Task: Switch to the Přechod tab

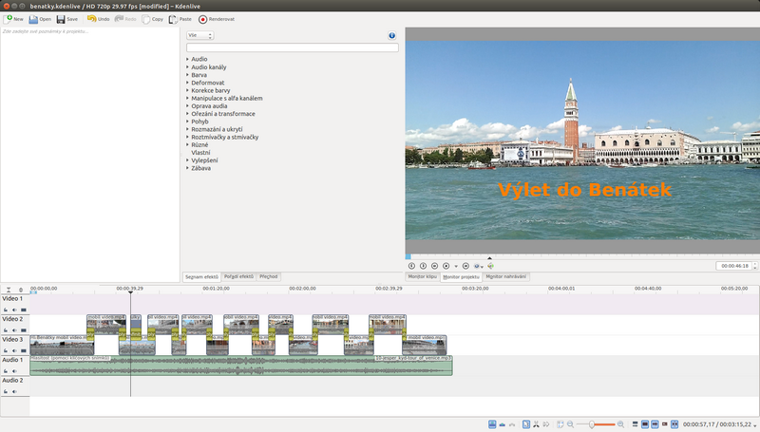Action: click(x=269, y=277)
